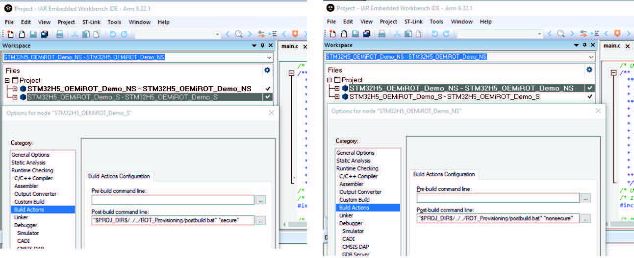The height and width of the screenshot is (258, 634).
Task: Open the Tools menu in right window
Action: pyautogui.click(x=436, y=22)
